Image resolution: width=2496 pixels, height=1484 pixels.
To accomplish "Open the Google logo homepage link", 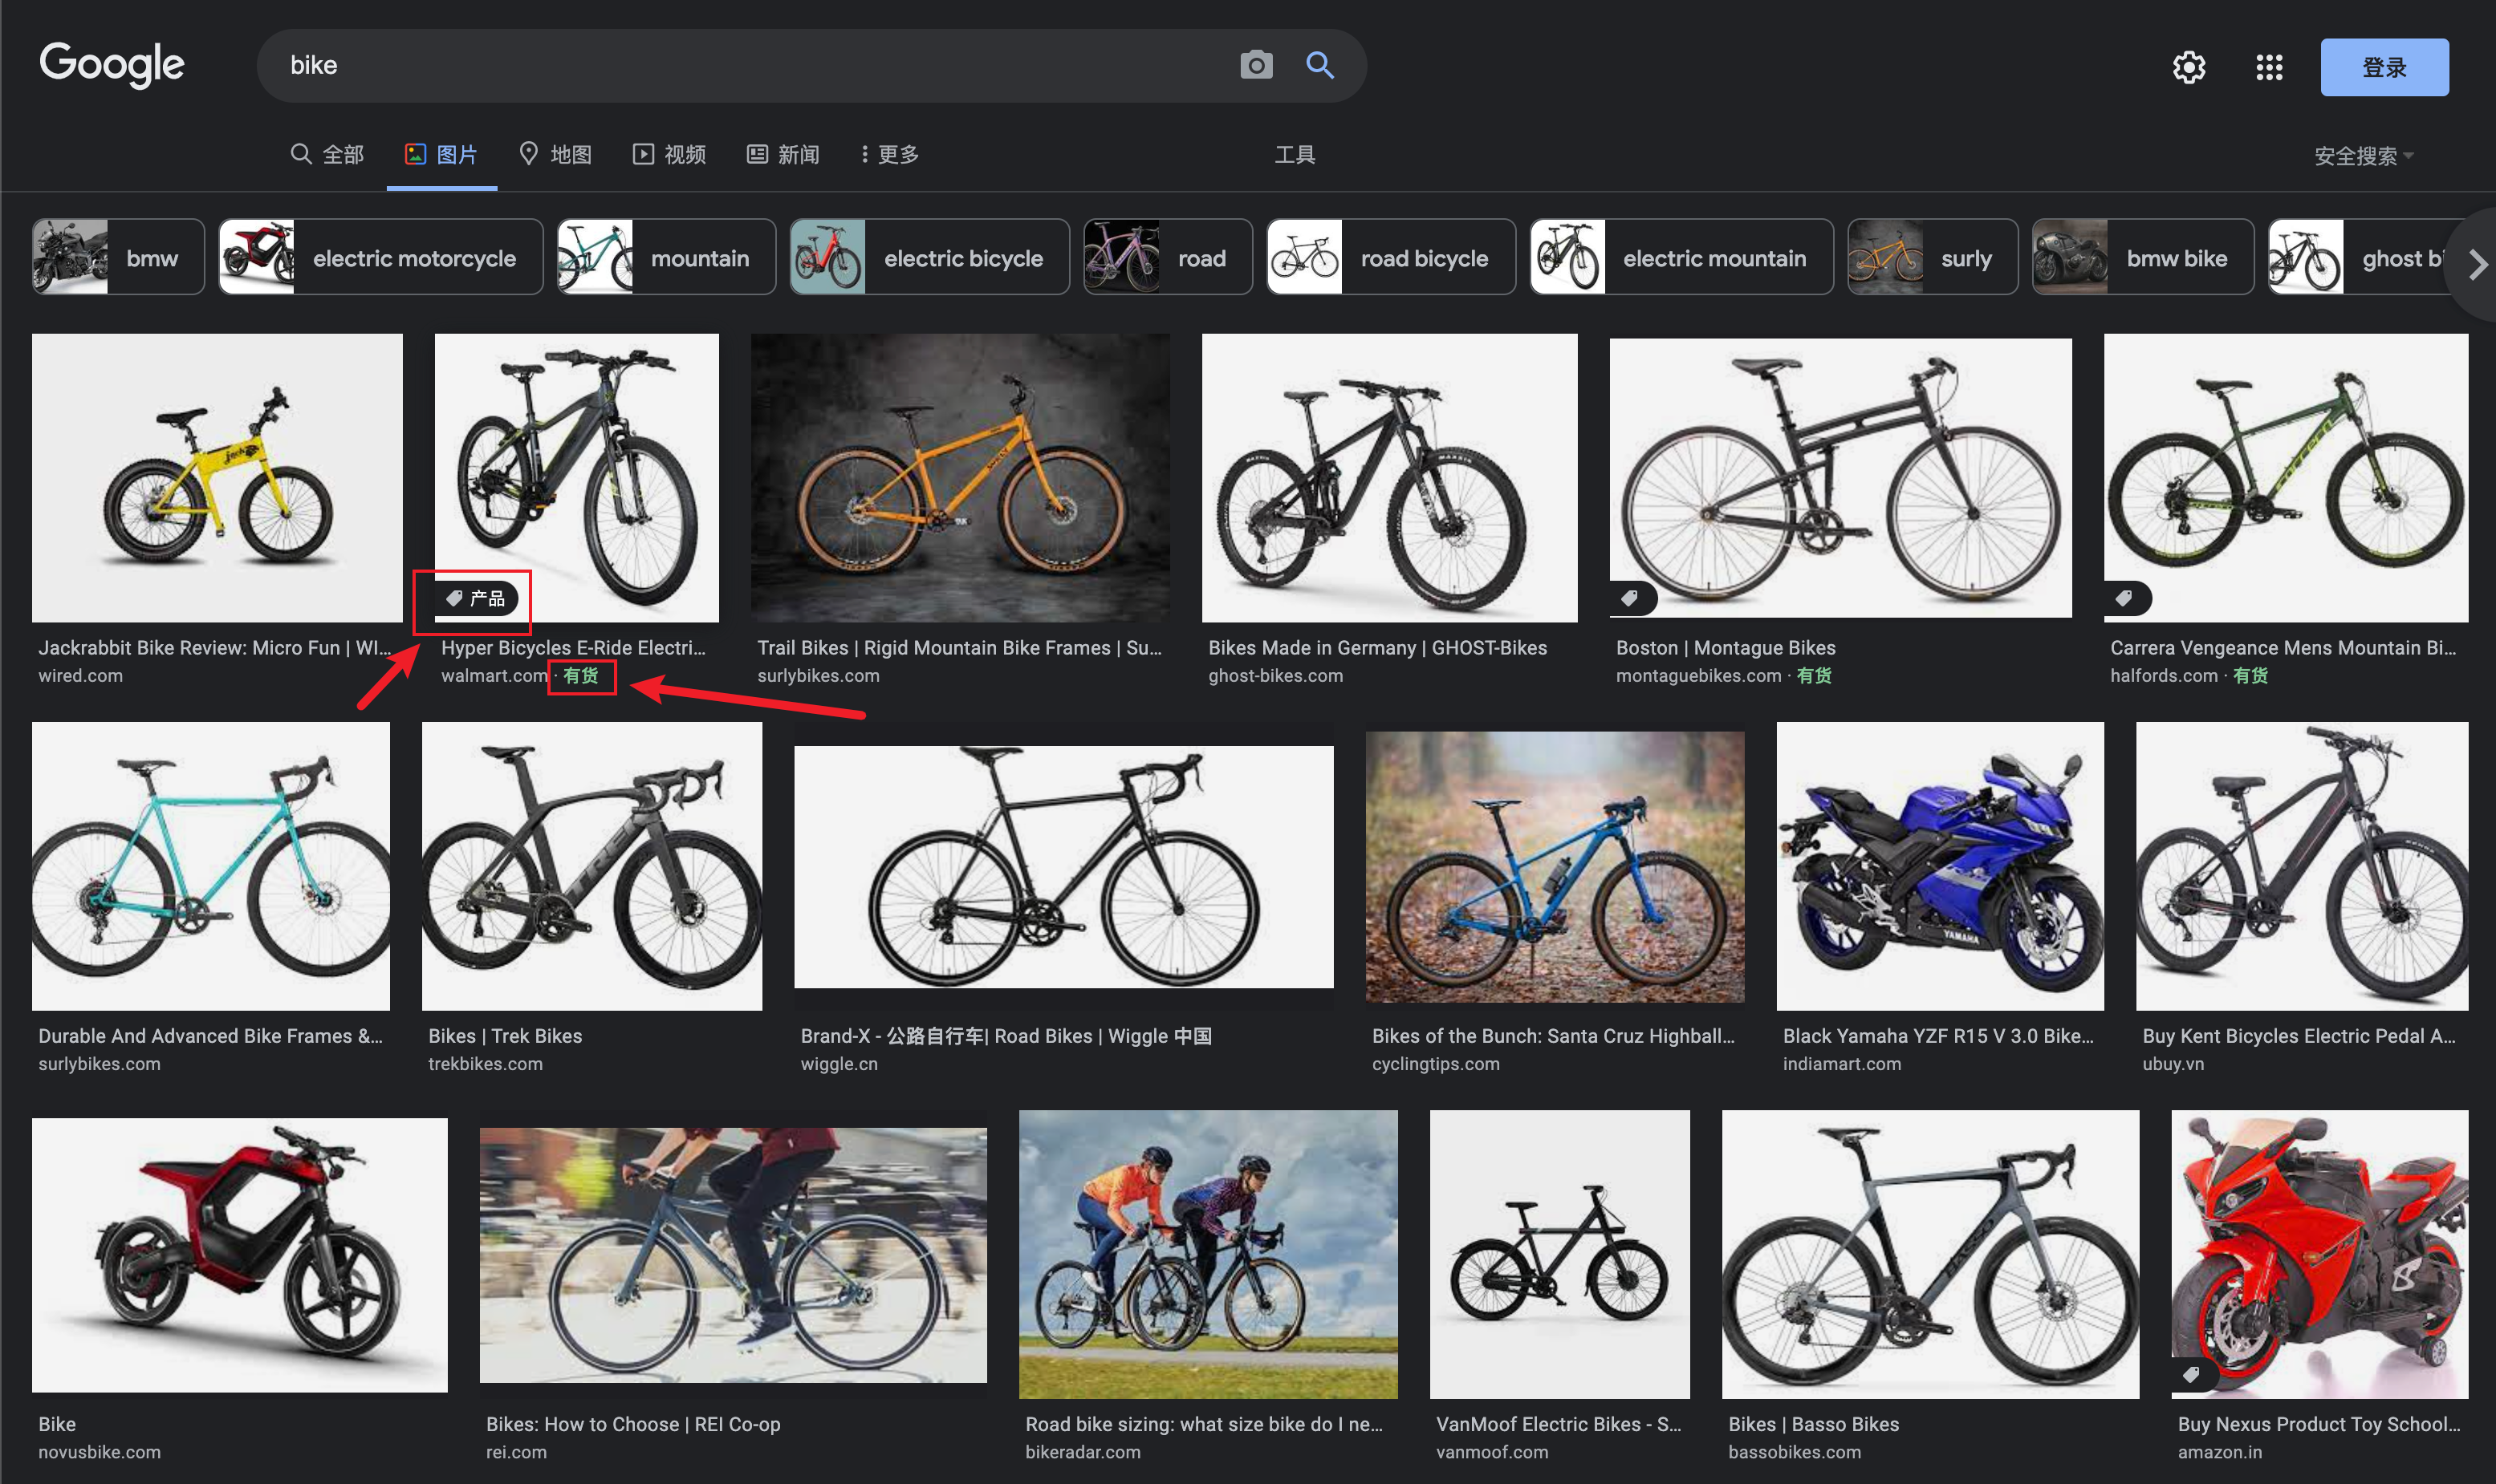I will pyautogui.click(x=112, y=66).
